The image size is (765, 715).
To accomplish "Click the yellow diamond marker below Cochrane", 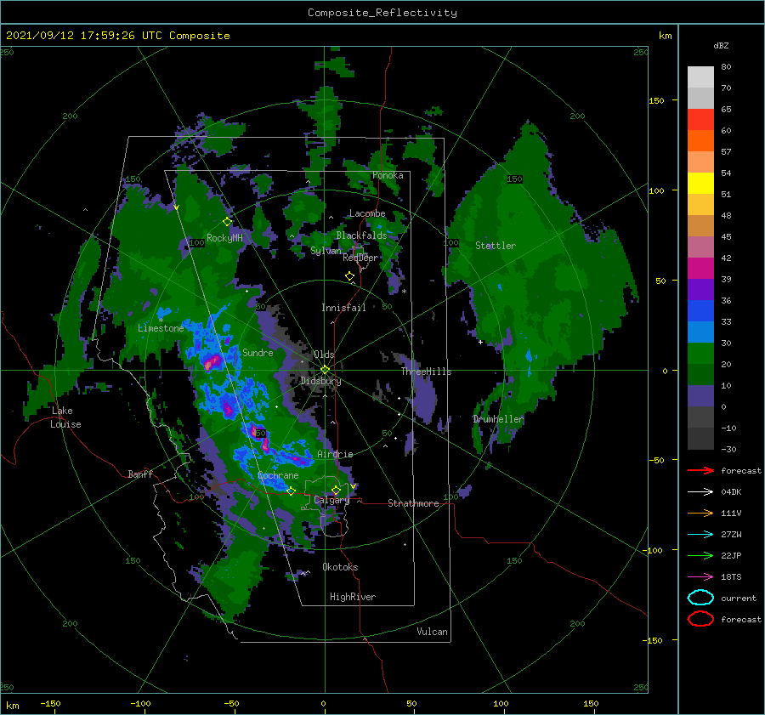I will tap(291, 491).
